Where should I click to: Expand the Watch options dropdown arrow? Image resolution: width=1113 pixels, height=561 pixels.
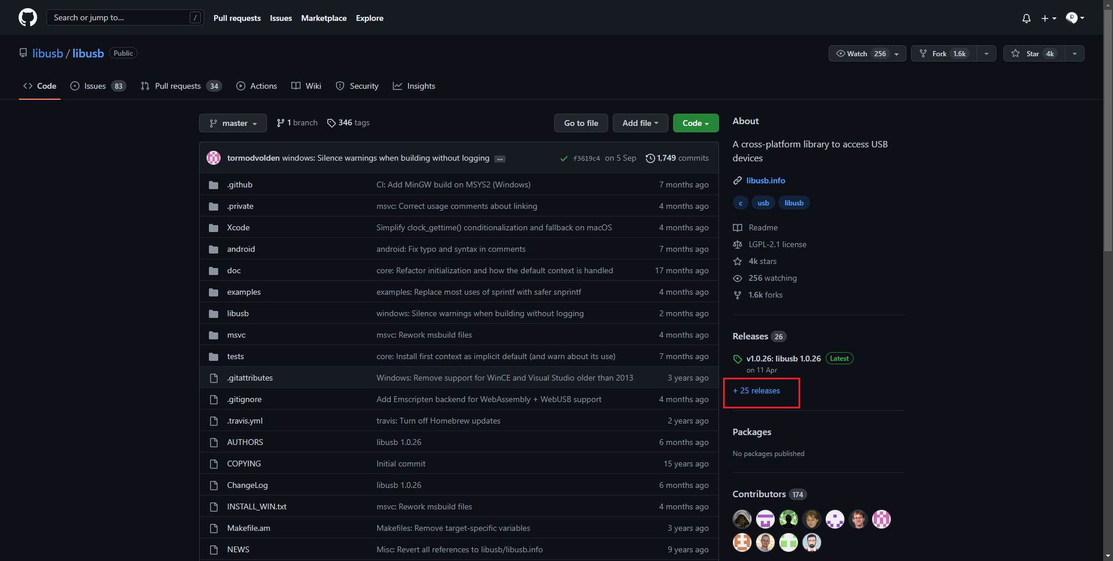pos(897,53)
